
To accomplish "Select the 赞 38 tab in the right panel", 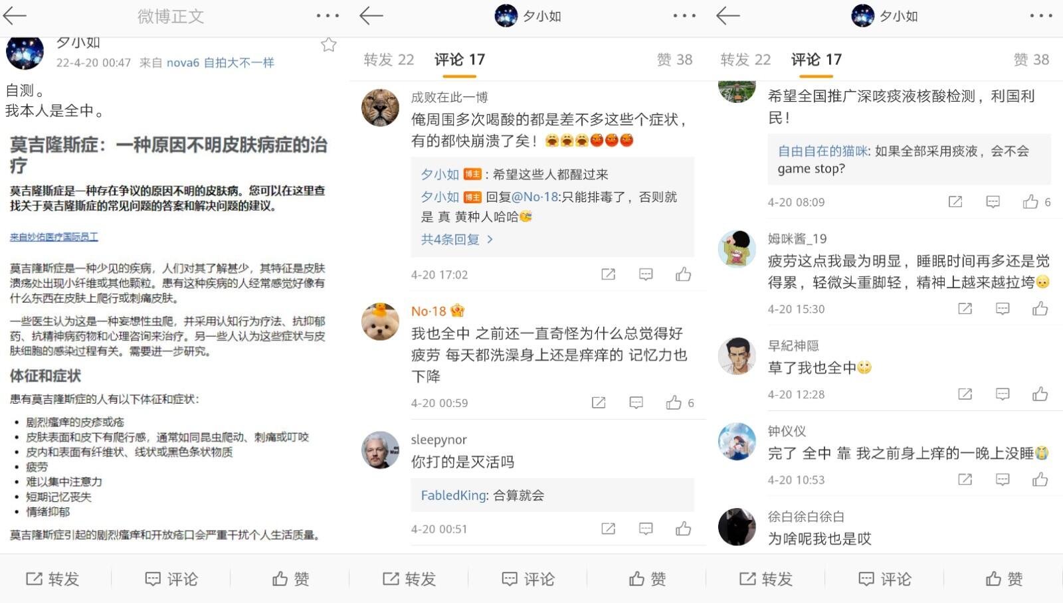I will coord(1031,60).
